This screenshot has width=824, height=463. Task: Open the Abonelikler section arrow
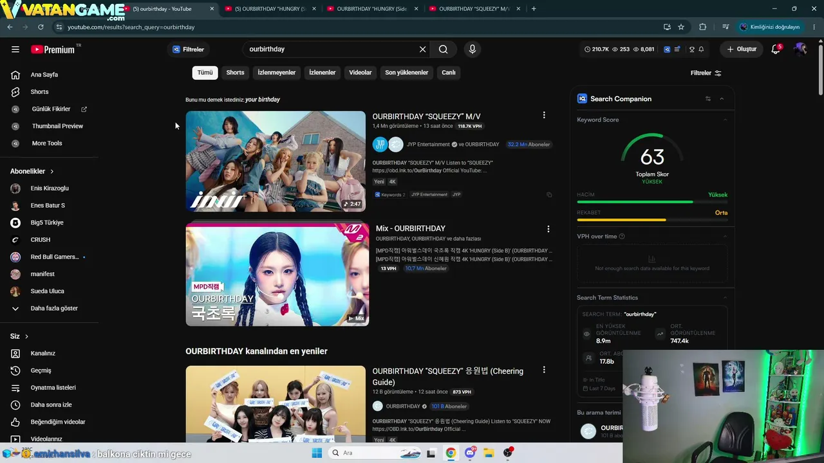(52, 172)
